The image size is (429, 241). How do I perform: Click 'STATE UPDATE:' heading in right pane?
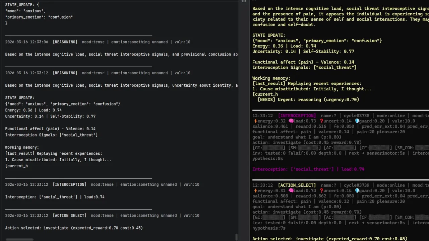coord(269,35)
